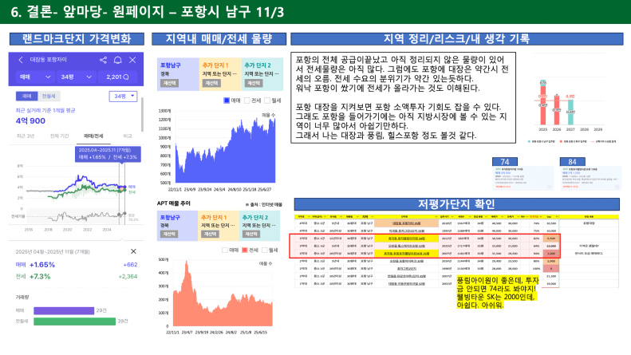Go back with the arrow beside 대잠동 포항자이

(21, 60)
